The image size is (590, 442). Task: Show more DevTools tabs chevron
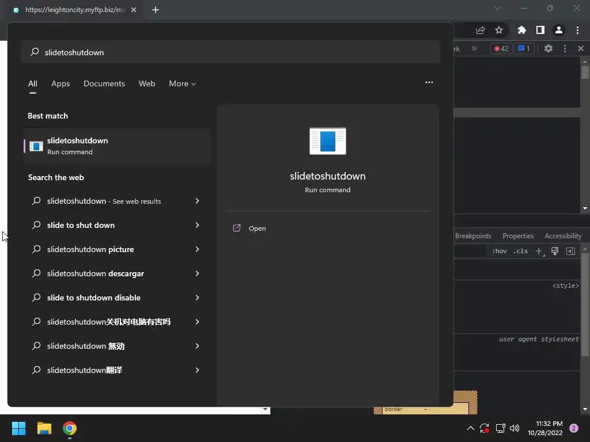click(474, 48)
